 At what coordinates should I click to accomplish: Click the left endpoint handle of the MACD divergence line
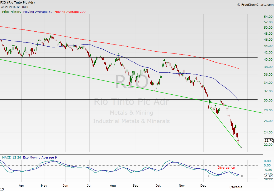[209, 176]
